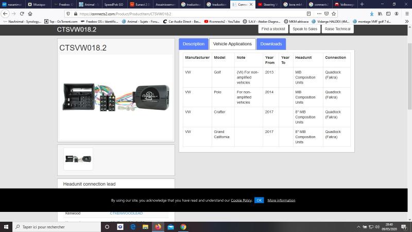Click the Polo model cell
The width and height of the screenshot is (412, 232).
[x=223, y=97]
